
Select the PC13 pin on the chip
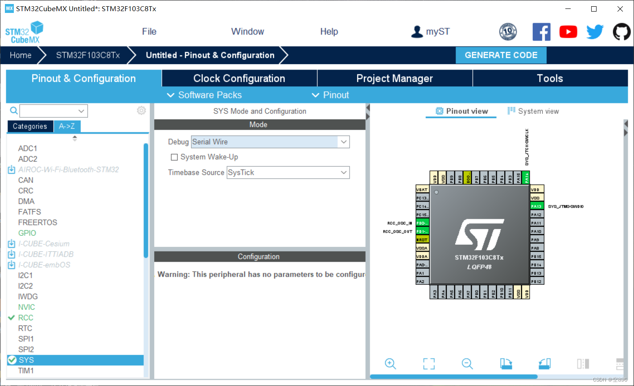point(422,198)
